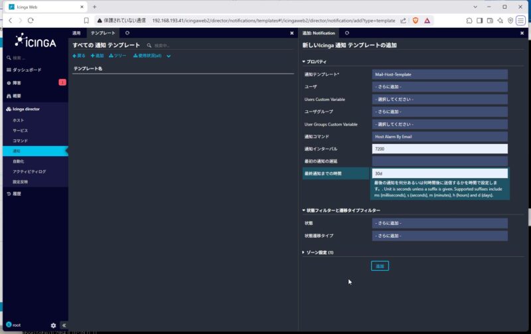Screen dimensions: 531x334
Task: Switch to the テンプレート tab
Action: tap(103, 33)
